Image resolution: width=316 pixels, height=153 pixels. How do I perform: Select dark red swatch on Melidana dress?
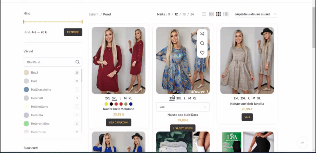[121, 104]
